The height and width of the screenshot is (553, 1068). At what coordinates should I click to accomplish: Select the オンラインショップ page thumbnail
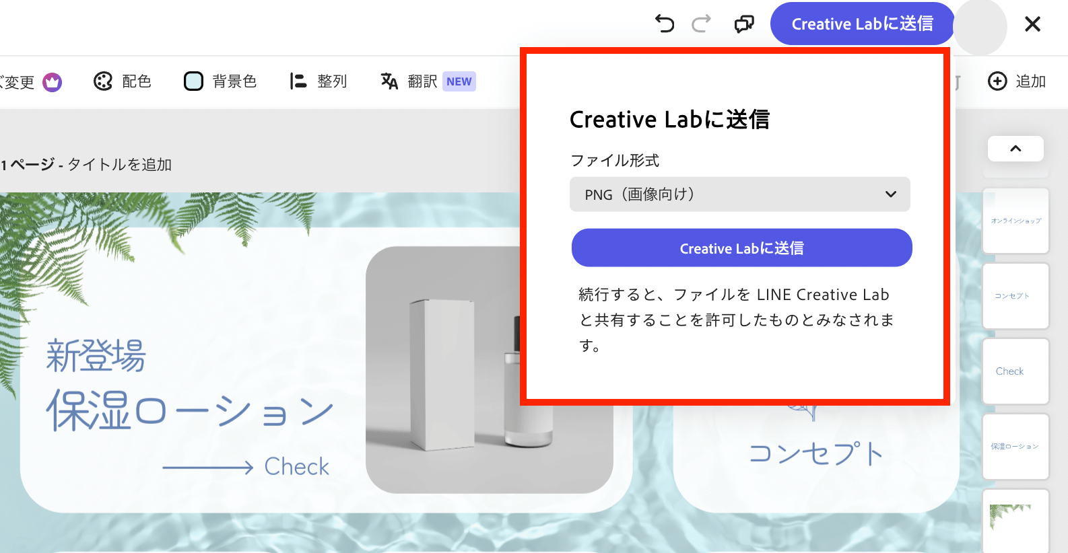pos(1015,221)
